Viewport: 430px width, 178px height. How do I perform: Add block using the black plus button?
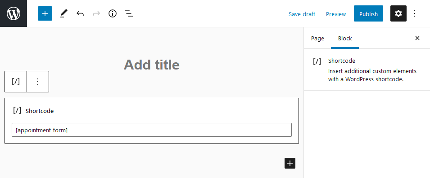pos(290,163)
